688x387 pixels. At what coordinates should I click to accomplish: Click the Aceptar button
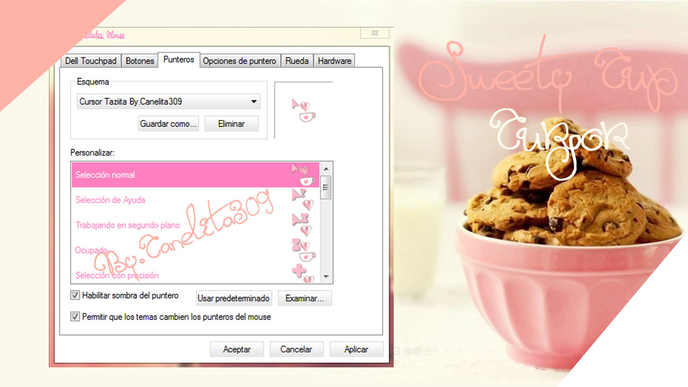(237, 349)
